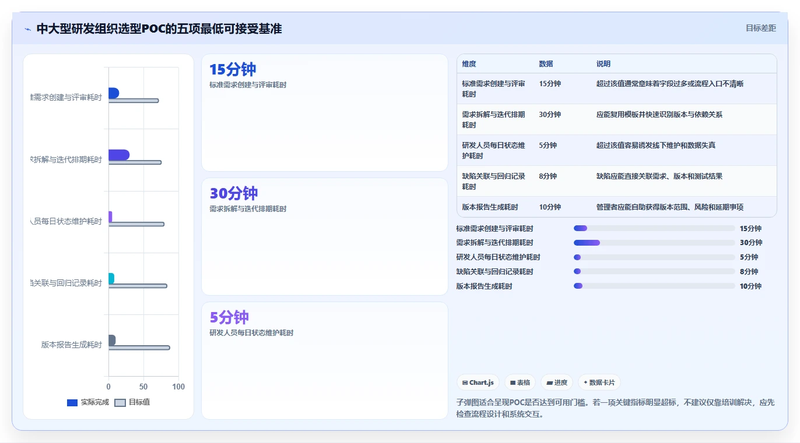Toggle the 实际完成 legend swatch
The width and height of the screenshot is (800, 443).
pyautogui.click(x=72, y=402)
